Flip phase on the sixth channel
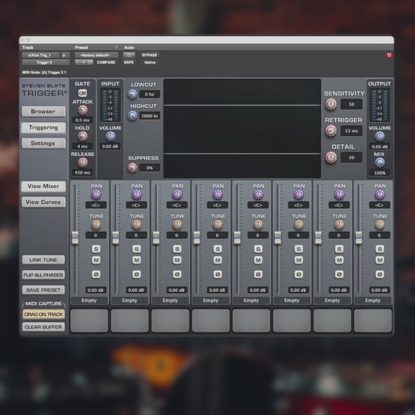415x415 pixels. click(298, 274)
